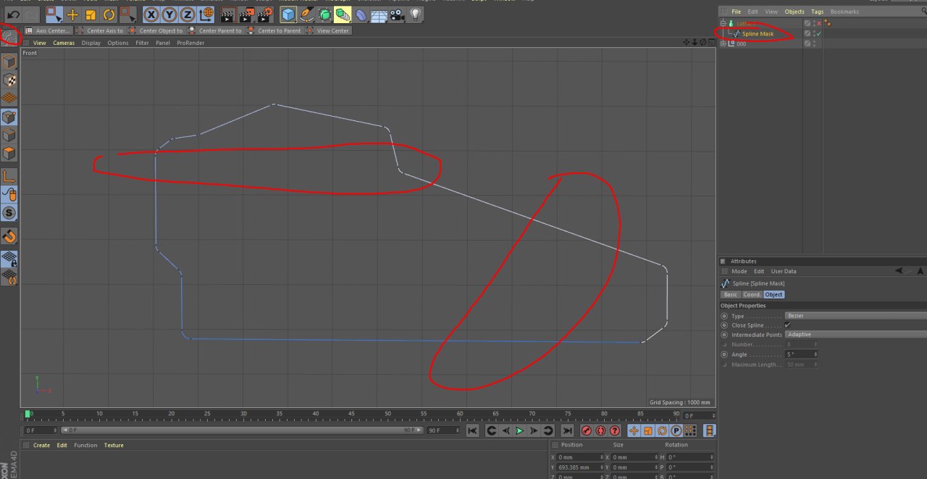Click Center Parent to button
The width and height of the screenshot is (927, 479).
coord(215,30)
